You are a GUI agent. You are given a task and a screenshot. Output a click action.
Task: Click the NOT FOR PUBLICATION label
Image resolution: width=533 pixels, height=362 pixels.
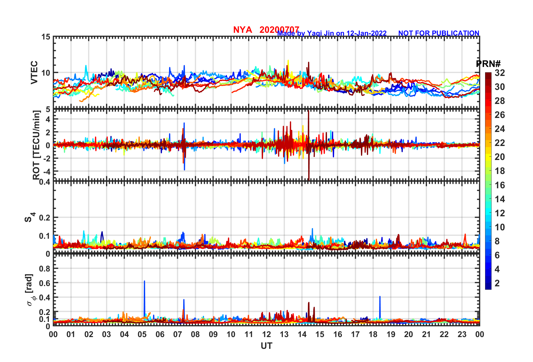pyautogui.click(x=439, y=33)
